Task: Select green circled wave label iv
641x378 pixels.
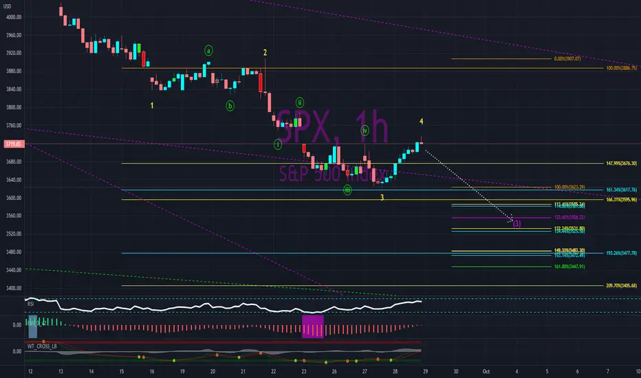Action: pyautogui.click(x=365, y=131)
